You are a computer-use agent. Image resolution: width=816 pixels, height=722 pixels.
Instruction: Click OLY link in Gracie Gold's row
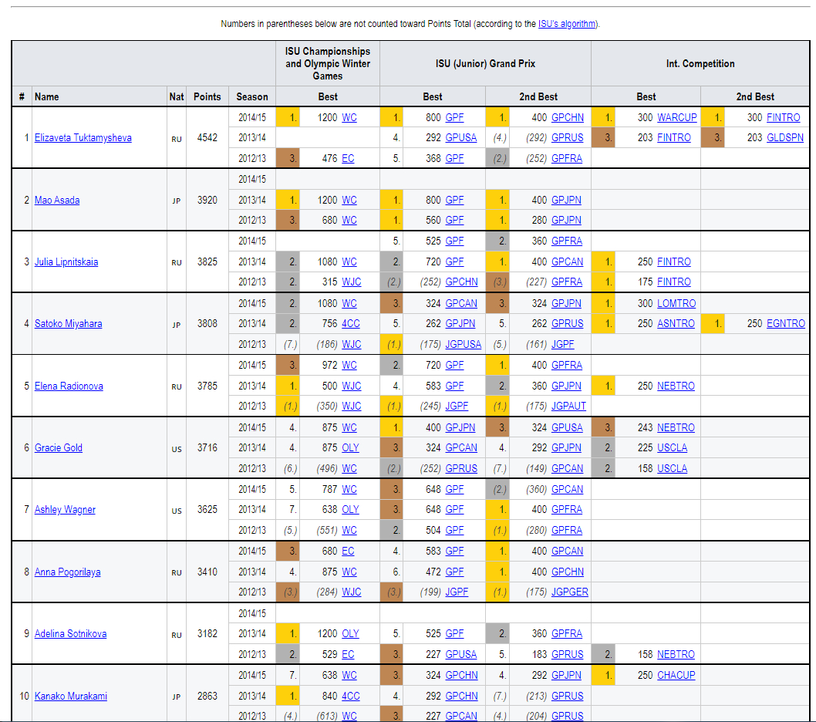tap(350, 447)
